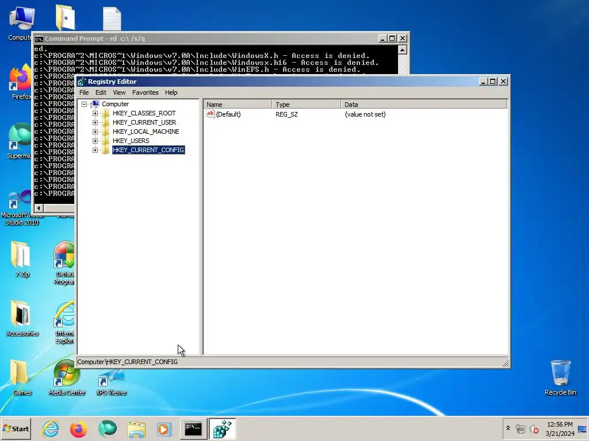589x441 pixels.
Task: Select the Supermium desktop shortcut
Action: [x=19, y=142]
